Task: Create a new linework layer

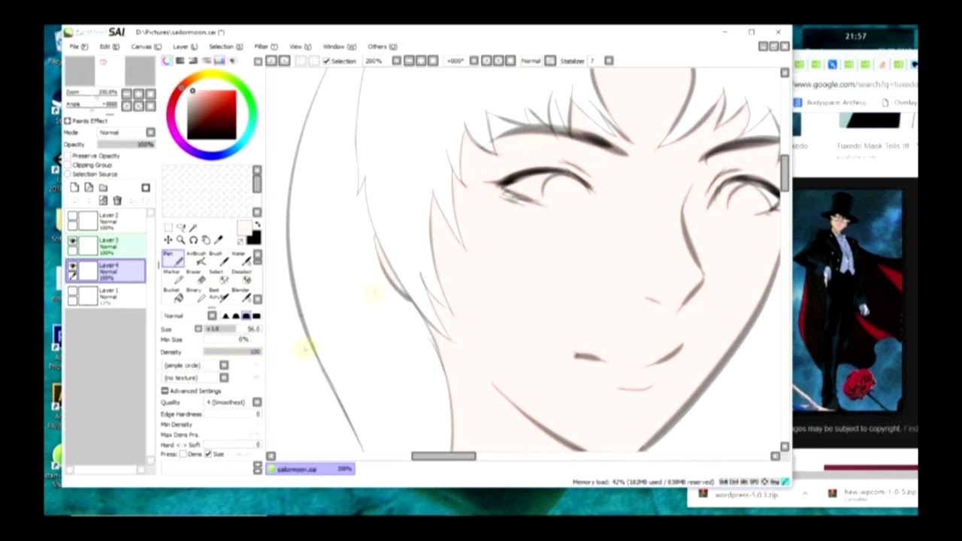Action: coord(89,187)
